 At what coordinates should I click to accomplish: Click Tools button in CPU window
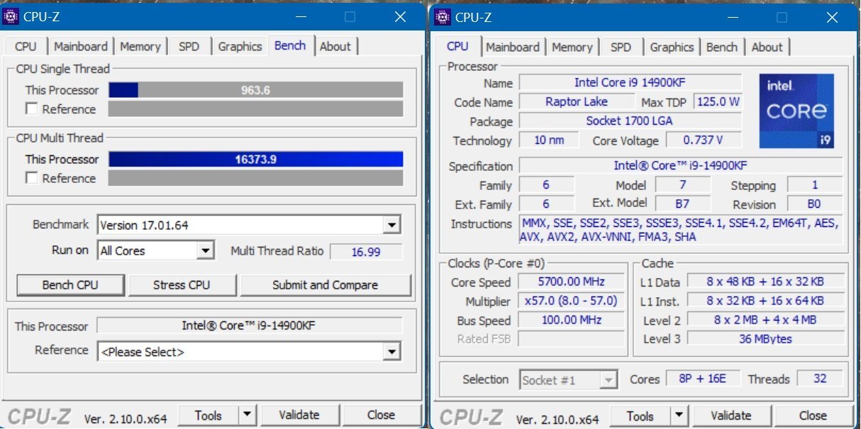[640, 416]
